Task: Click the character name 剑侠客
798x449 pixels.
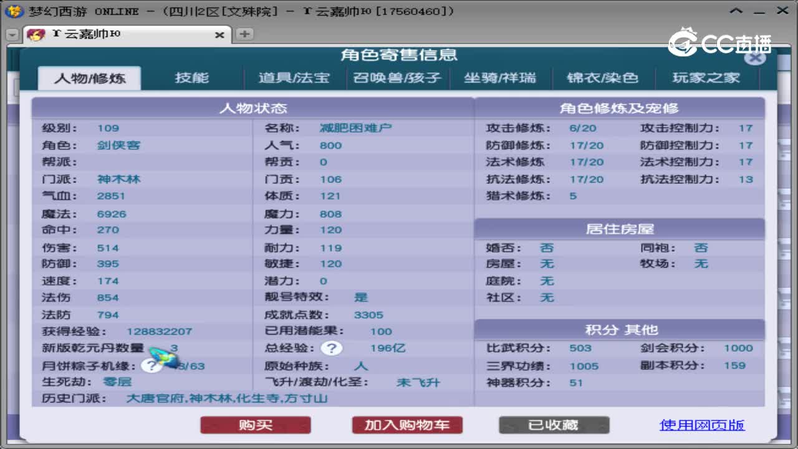Action: coord(118,145)
